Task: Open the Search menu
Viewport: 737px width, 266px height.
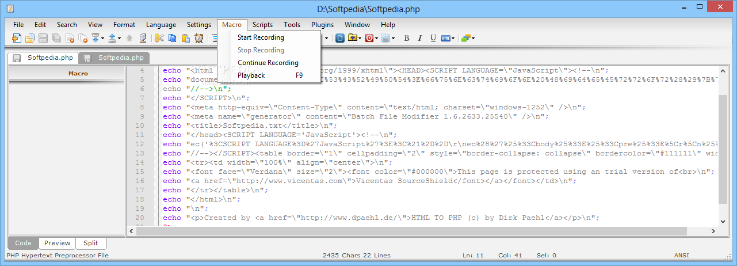Action: 67,25
